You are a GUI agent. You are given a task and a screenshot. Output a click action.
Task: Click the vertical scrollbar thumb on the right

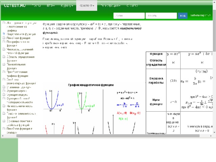[214, 30]
